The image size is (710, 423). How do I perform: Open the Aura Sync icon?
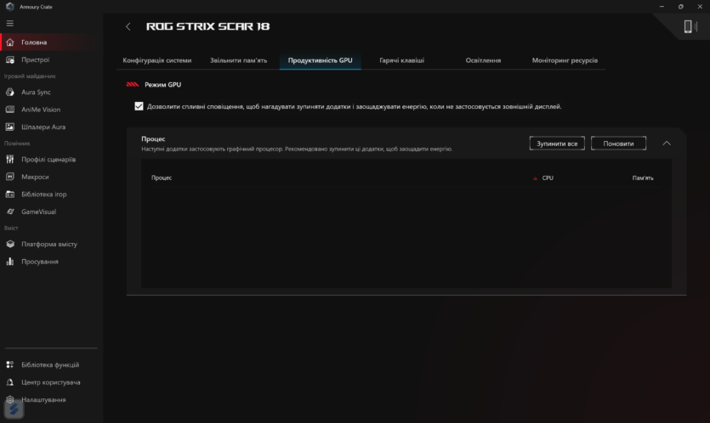point(10,92)
